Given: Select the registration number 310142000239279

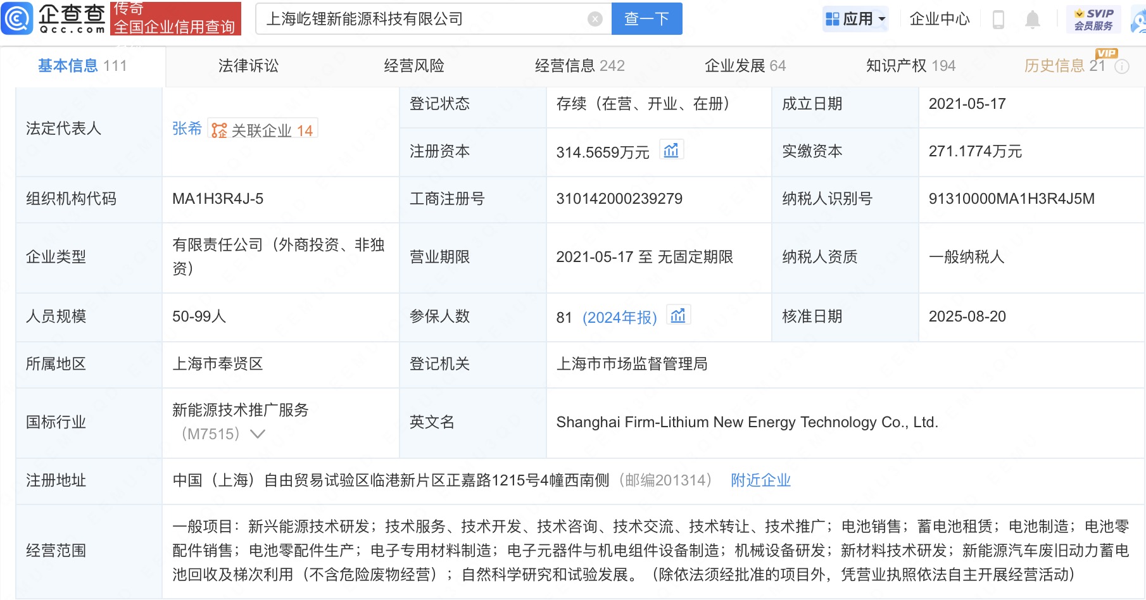Looking at the screenshot, I should [x=619, y=199].
